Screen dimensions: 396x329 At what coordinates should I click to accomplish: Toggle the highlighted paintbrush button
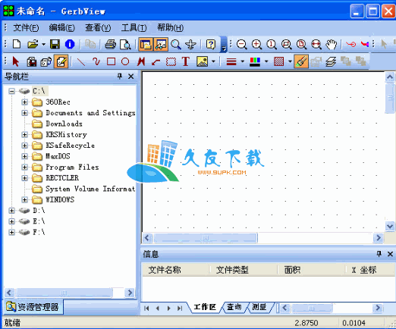pos(301,61)
